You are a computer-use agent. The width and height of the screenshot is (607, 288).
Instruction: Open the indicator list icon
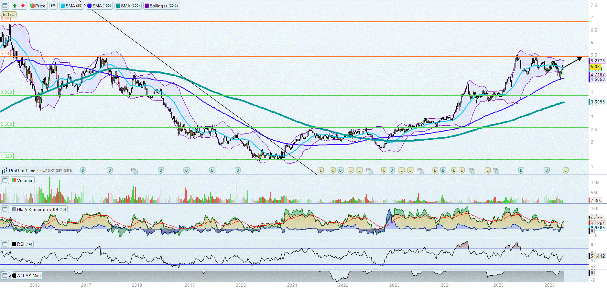point(53,6)
